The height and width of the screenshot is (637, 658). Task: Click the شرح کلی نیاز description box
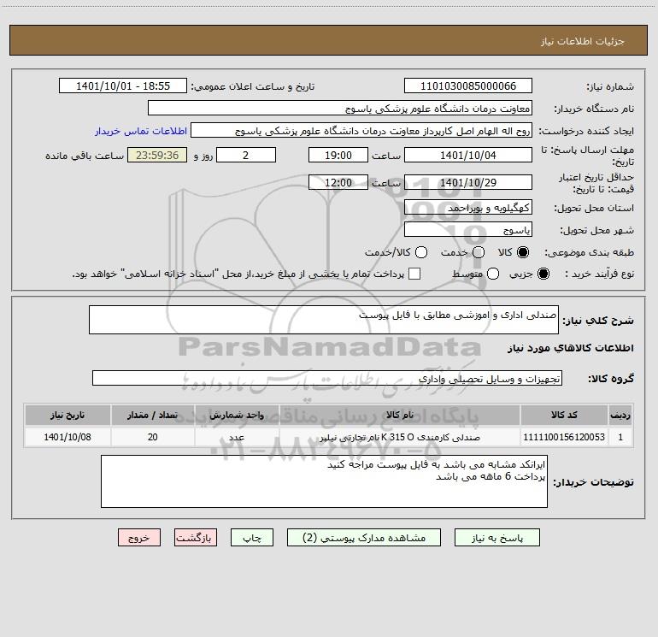[x=324, y=320]
